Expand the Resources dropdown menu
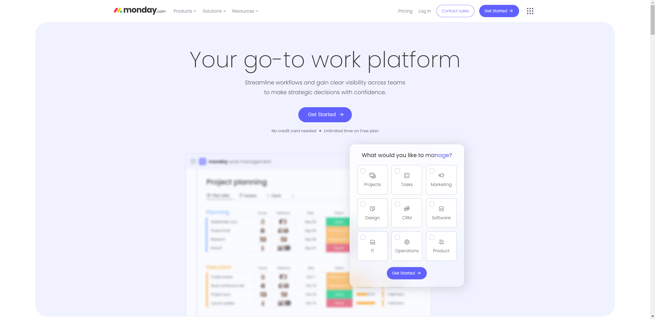Viewport: 655px width, 319px height. pos(244,11)
